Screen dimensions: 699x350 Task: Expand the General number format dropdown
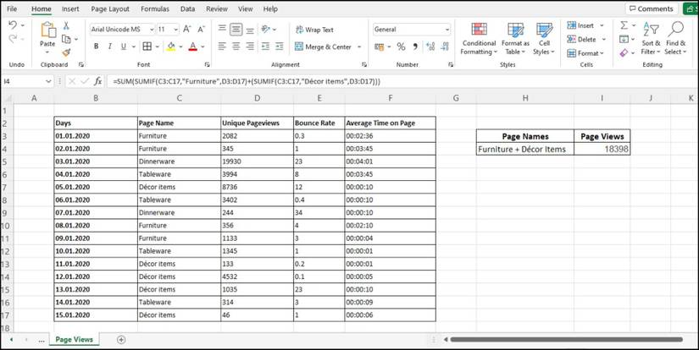(447, 30)
